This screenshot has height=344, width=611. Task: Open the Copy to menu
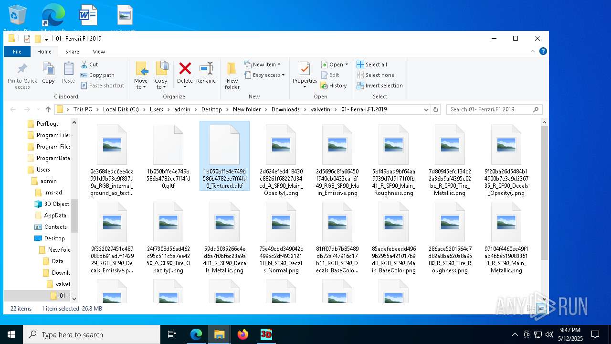point(161,75)
